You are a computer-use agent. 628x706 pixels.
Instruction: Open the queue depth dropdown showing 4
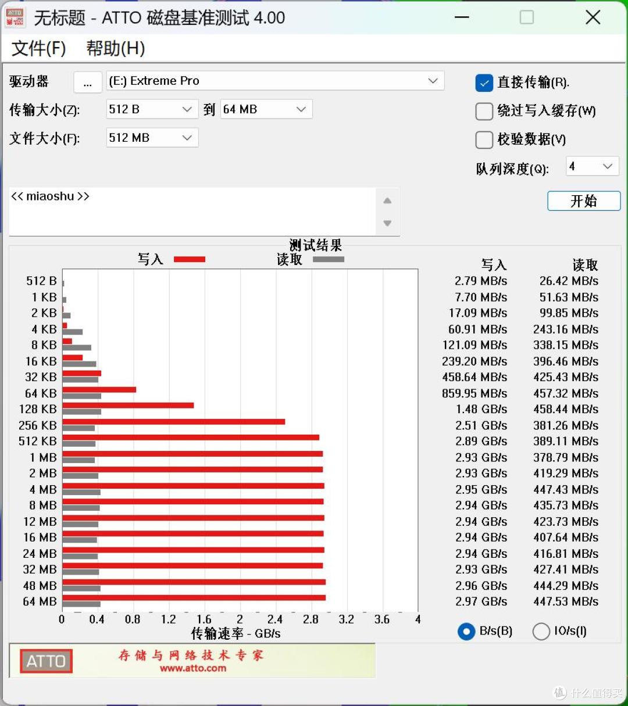click(x=592, y=167)
